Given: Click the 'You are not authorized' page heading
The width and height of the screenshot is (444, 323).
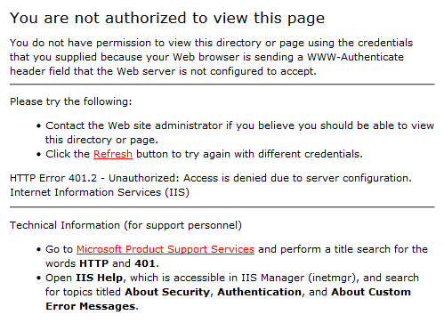Looking at the screenshot, I should 167,19.
